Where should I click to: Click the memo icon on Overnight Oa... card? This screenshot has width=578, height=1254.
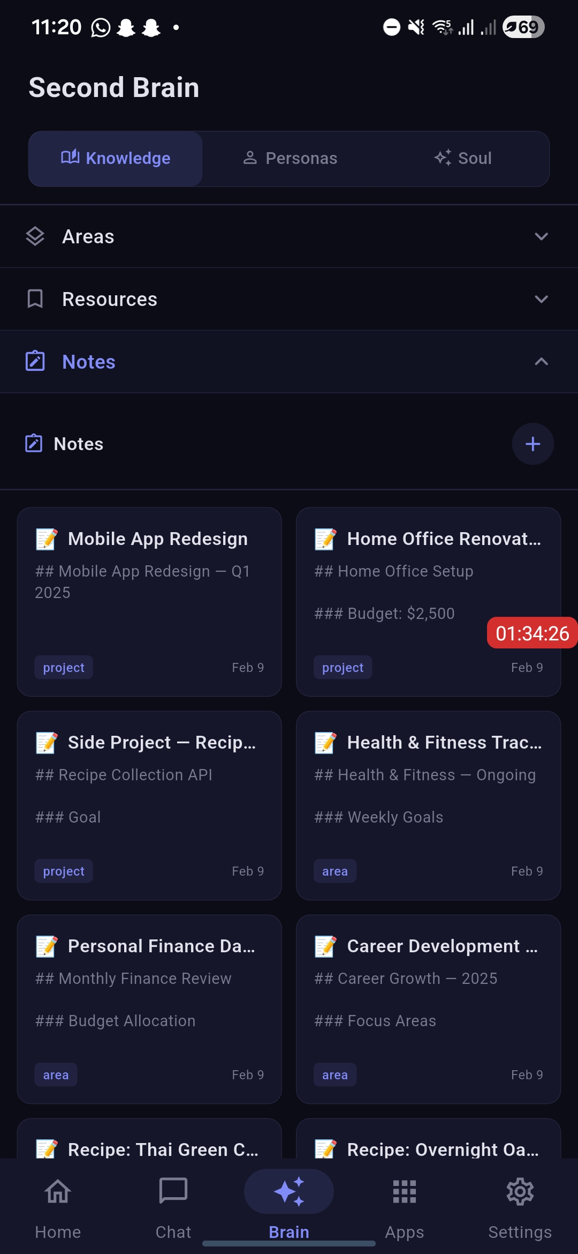(x=325, y=1149)
